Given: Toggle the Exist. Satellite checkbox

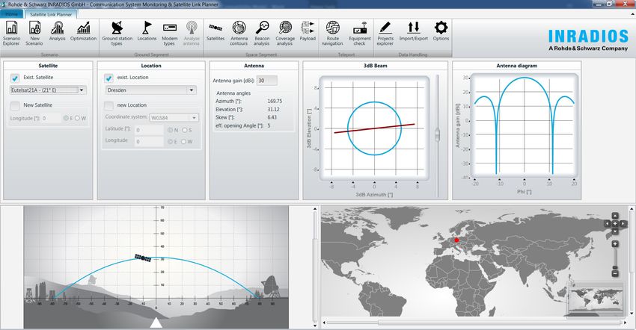Looking at the screenshot, I should pos(15,78).
